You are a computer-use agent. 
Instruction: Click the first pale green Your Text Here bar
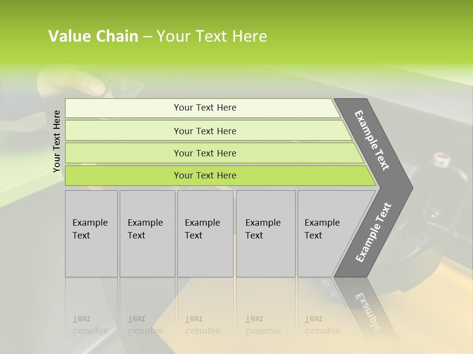pyautogui.click(x=203, y=108)
